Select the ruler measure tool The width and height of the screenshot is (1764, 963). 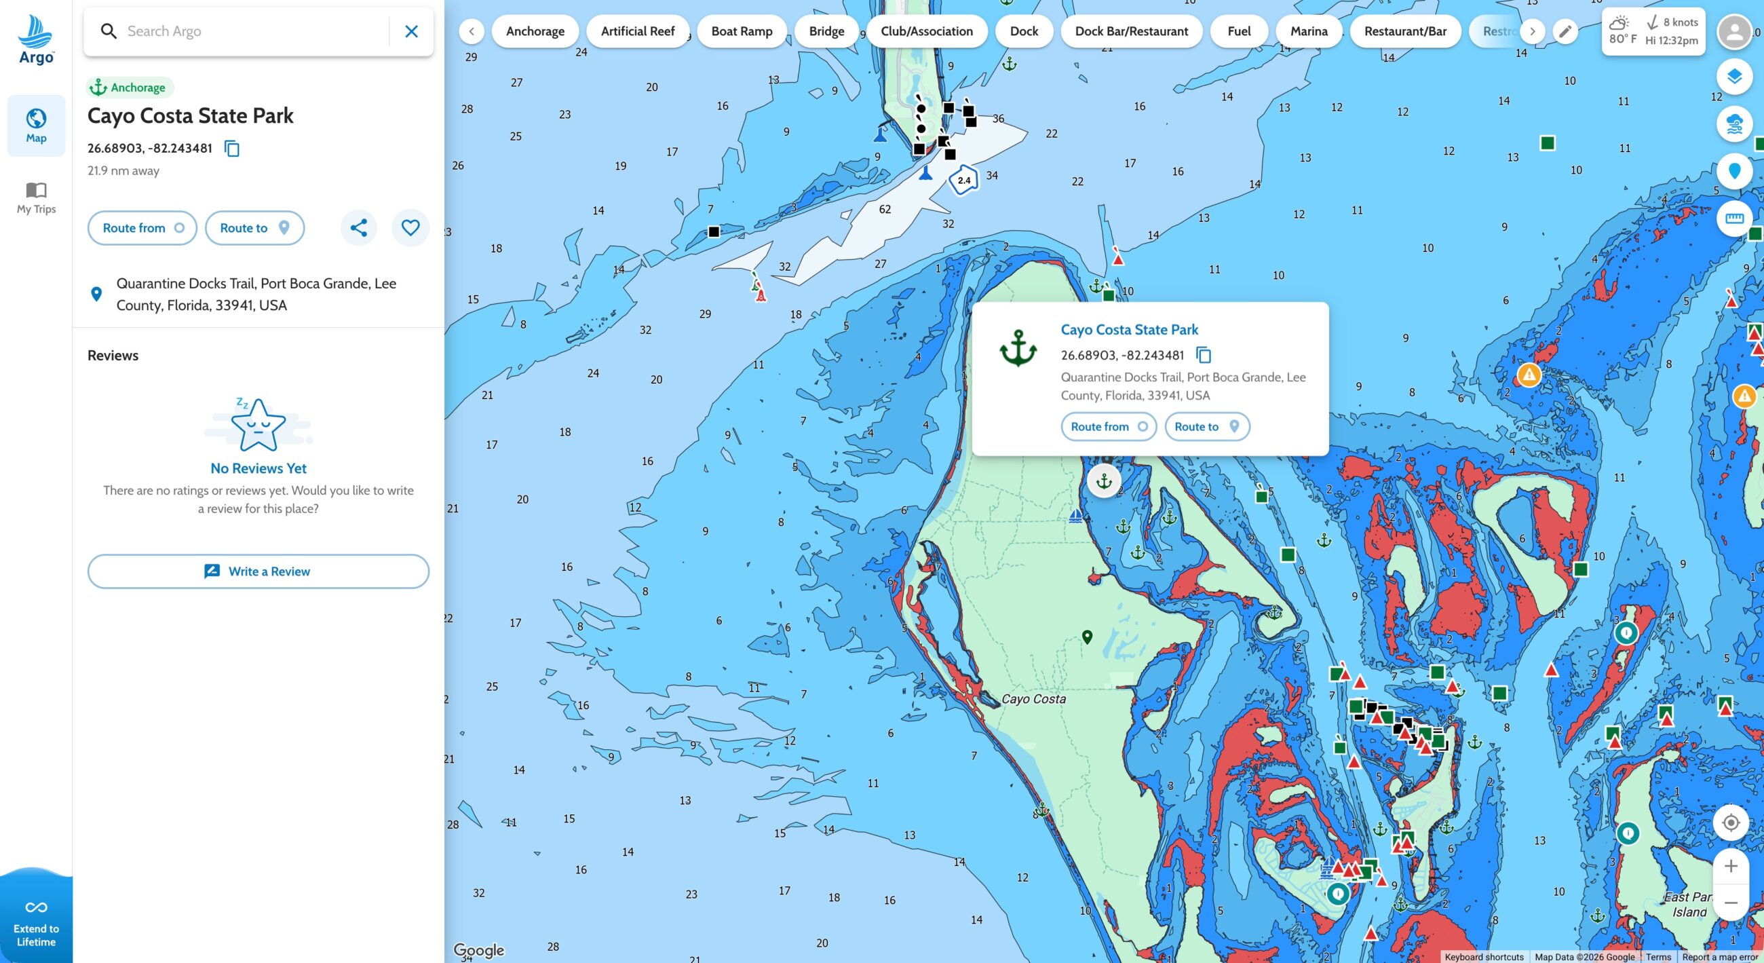coord(1734,219)
